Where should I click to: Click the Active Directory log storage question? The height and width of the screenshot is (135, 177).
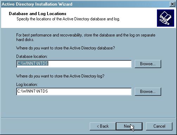tap(60, 76)
